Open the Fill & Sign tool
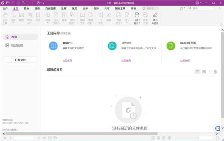 coord(155,15)
